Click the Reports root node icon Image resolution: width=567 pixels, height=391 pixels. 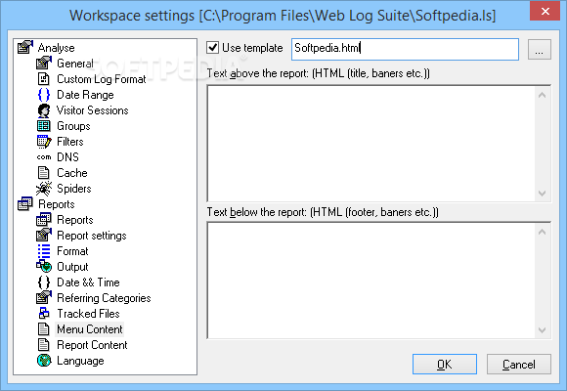[25, 204]
